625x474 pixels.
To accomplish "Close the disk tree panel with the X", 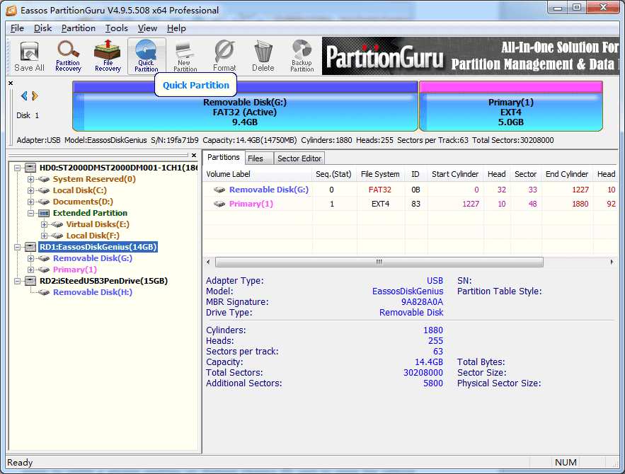I will click(x=194, y=156).
